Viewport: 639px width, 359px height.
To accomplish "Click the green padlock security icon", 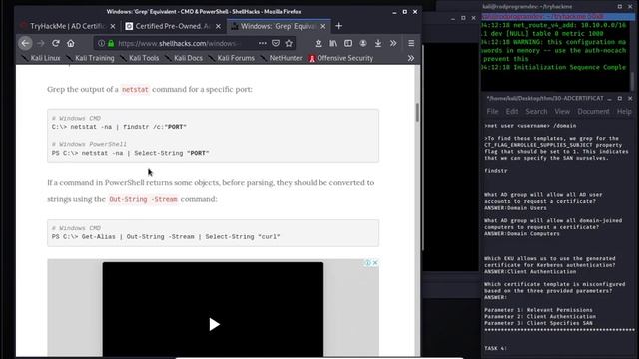I will tap(111, 43).
